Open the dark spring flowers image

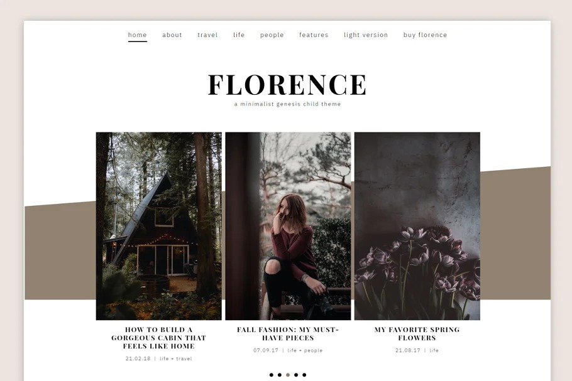[417, 226]
